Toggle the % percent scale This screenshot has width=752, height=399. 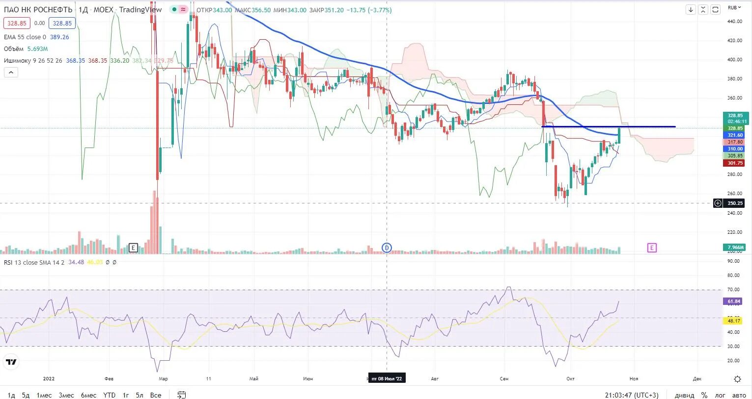tap(704, 395)
